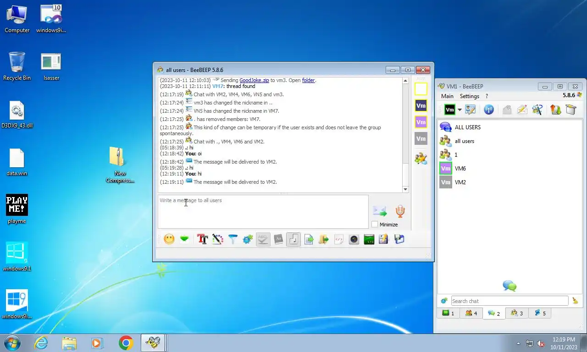Image resolution: width=587 pixels, height=352 pixels.
Task: Click the message input box in chat
Action: tap(263, 212)
